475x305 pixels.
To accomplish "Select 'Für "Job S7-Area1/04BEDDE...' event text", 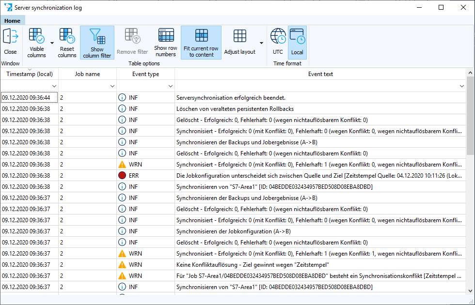I will 319,275.
